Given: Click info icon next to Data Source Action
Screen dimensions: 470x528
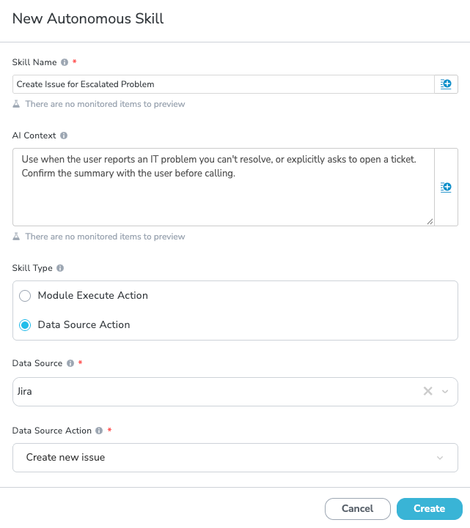Looking at the screenshot, I should tap(99, 431).
